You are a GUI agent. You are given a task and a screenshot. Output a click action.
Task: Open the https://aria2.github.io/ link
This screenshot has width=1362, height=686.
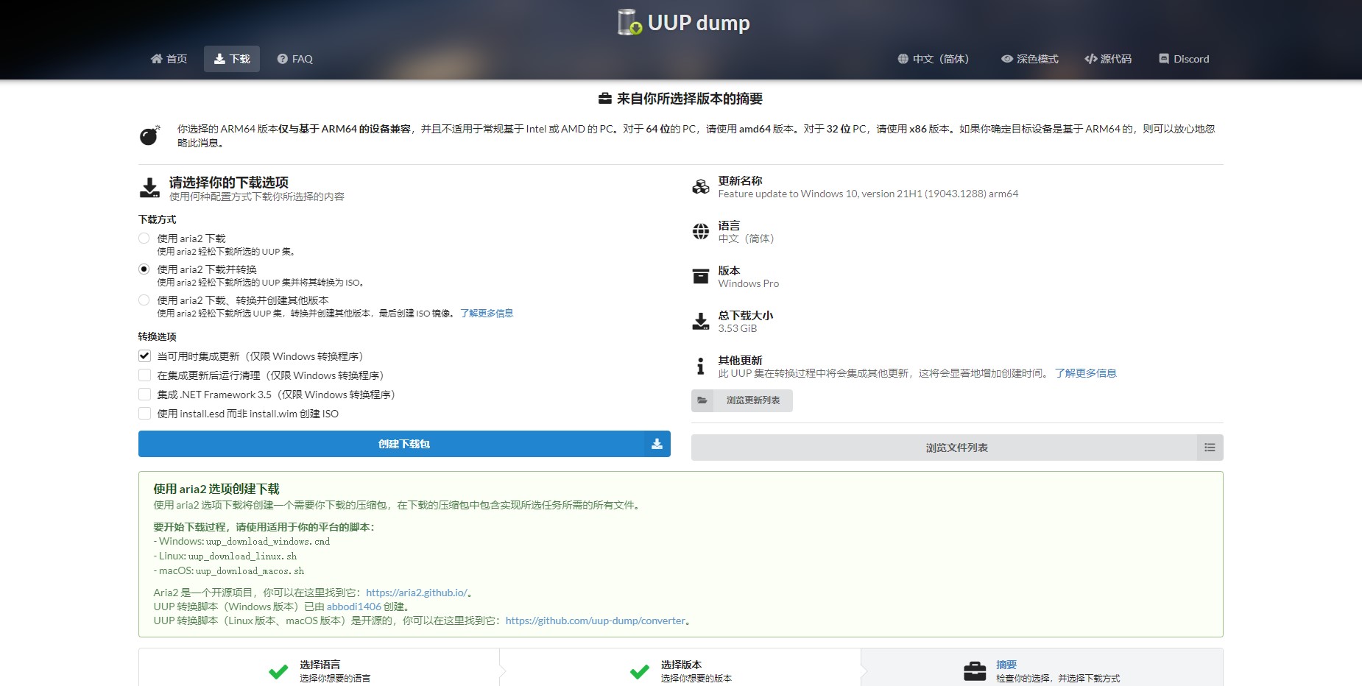[416, 593]
